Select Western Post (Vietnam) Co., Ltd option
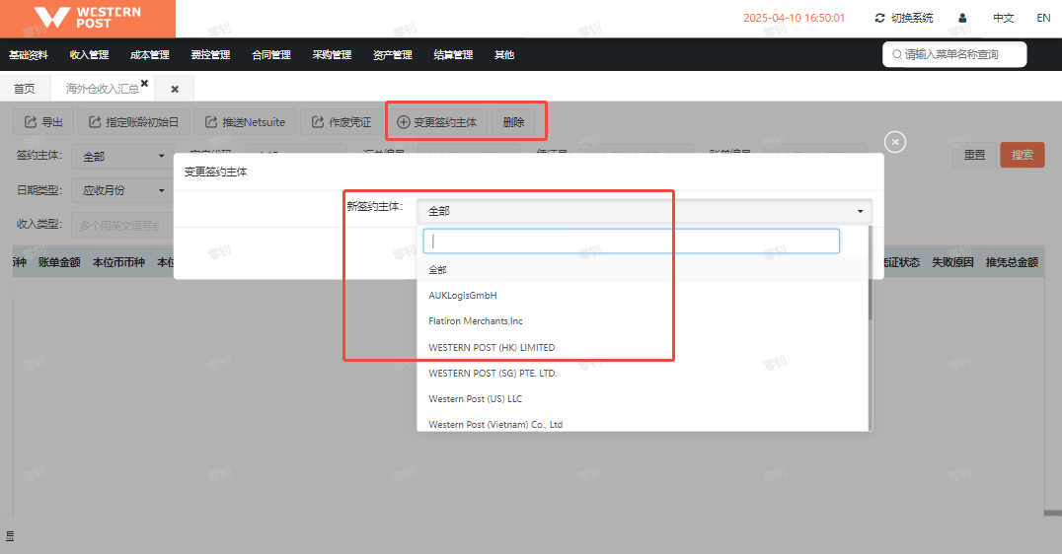Screen dimensions: 1062x554 [x=643, y=424]
